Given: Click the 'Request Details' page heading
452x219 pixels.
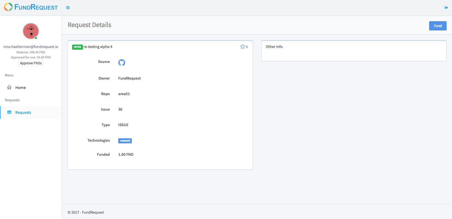Looking at the screenshot, I should tap(89, 25).
